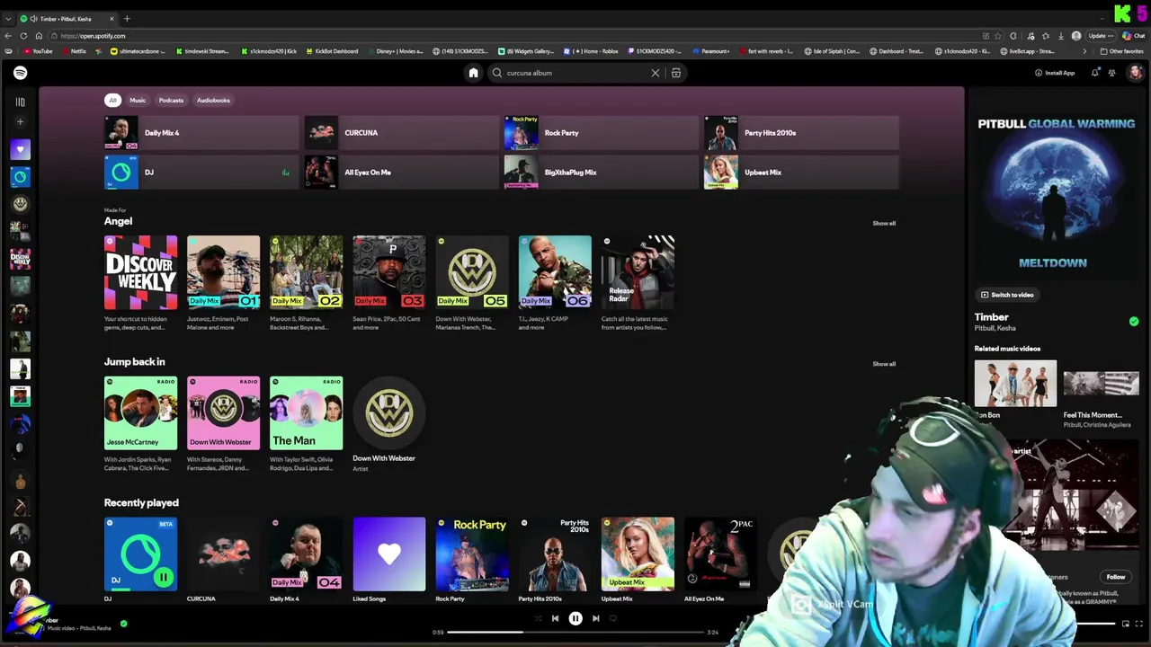Pause the DJ card with green pause button
Image resolution: width=1151 pixels, height=647 pixels.
pyautogui.click(x=163, y=578)
